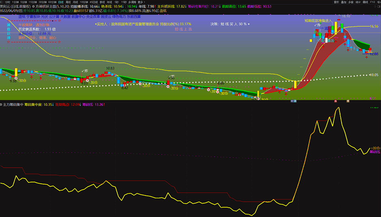Click the 光伏 sector link
The width and height of the screenshot is (381, 217).
[45, 17]
